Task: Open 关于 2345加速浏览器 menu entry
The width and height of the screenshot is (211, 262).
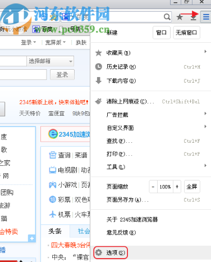Action: click(150, 219)
